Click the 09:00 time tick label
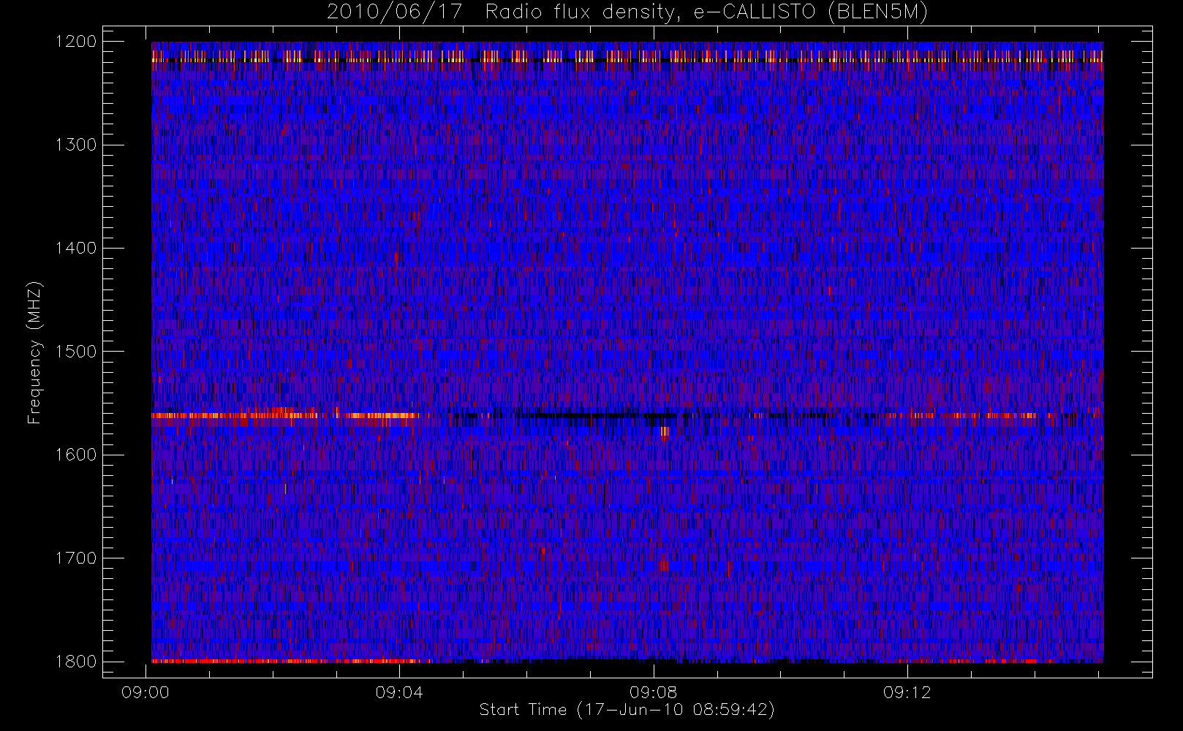Image resolution: width=1183 pixels, height=731 pixels. tap(145, 692)
